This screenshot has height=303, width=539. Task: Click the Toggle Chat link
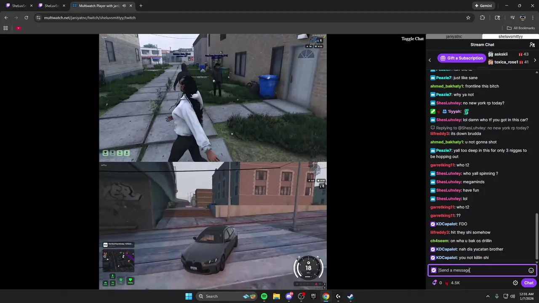(412, 39)
